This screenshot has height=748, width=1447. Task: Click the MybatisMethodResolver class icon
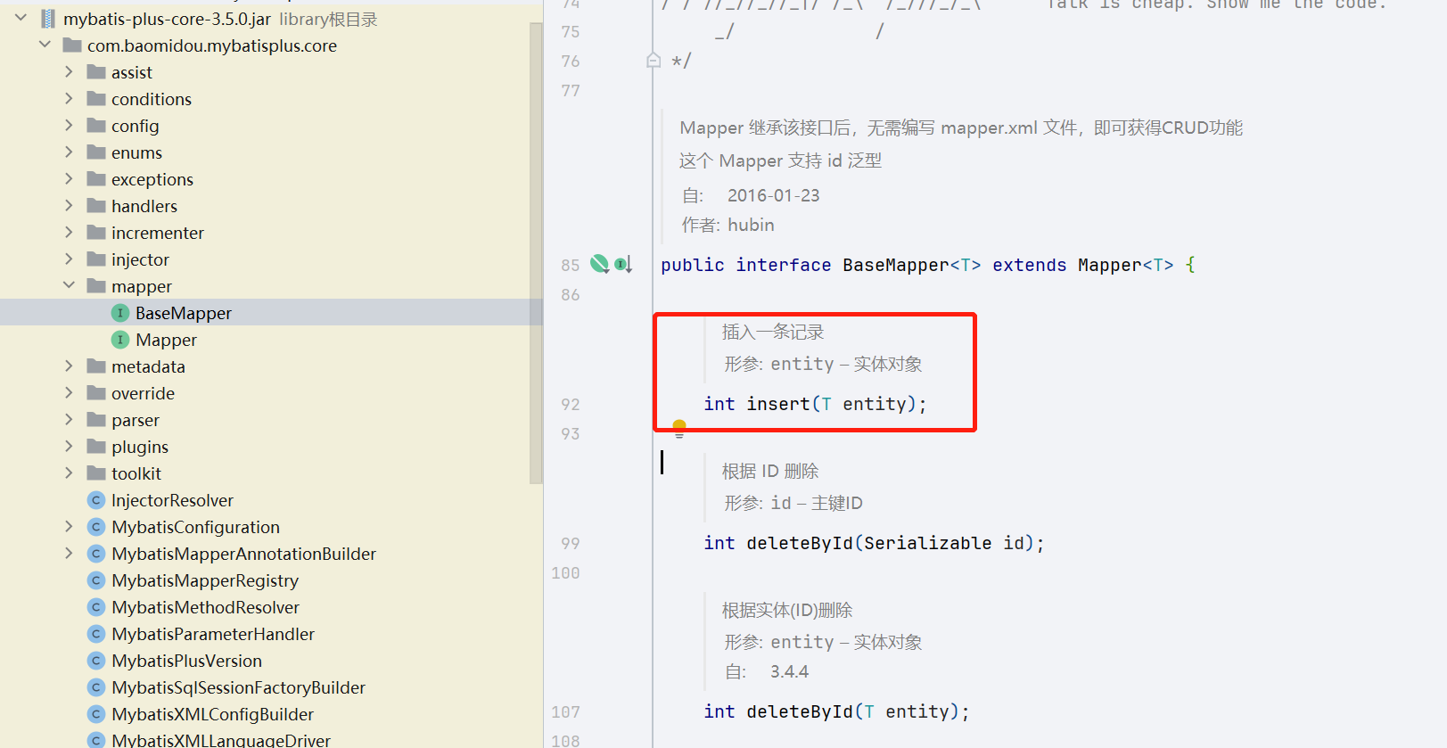[96, 607]
